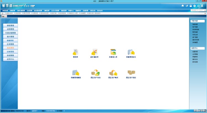Screen dimensions: 207x113
Task: Close the quick-access shortcut bar with X
Action: pyautogui.click(x=205, y=13)
